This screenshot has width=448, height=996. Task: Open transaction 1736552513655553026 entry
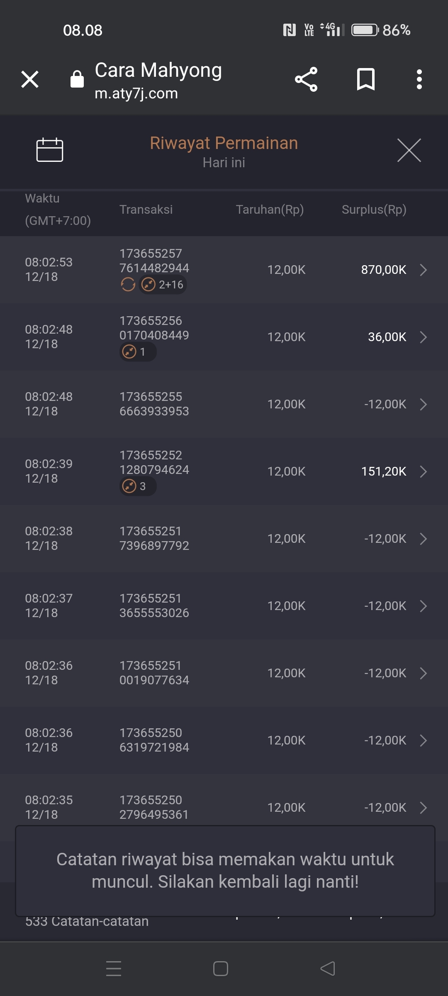click(x=154, y=606)
